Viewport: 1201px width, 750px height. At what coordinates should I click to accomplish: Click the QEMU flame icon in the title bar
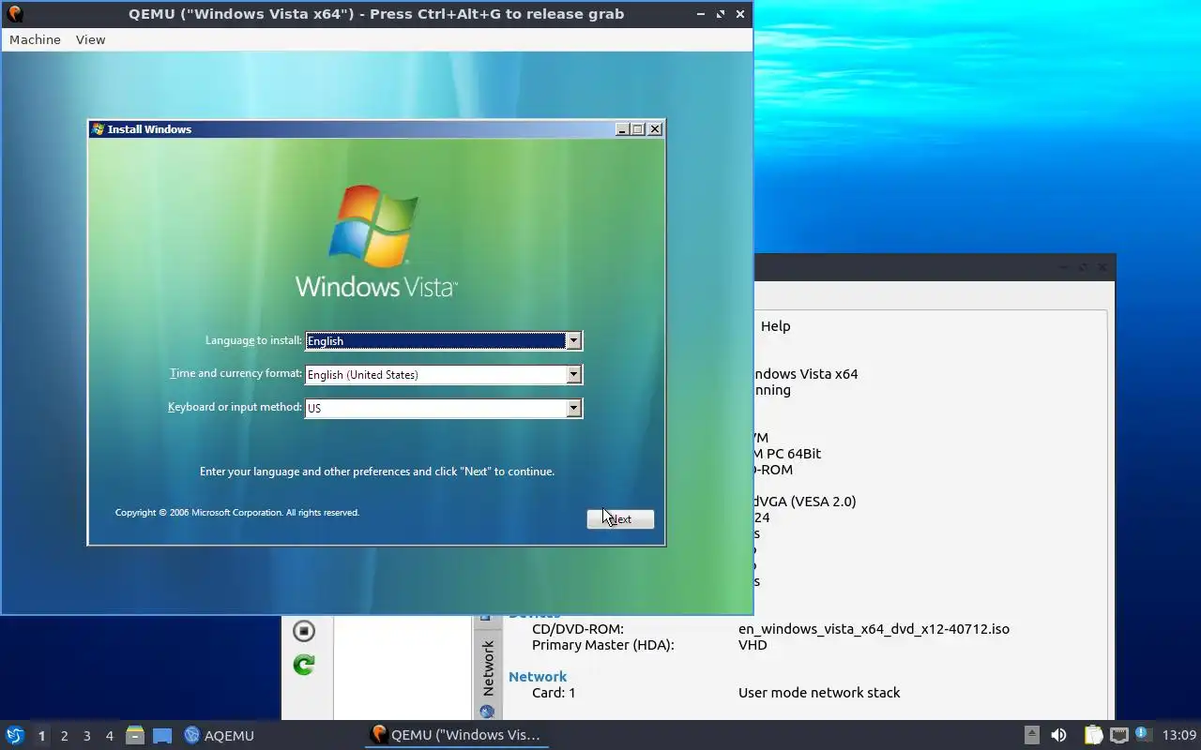[x=14, y=14]
